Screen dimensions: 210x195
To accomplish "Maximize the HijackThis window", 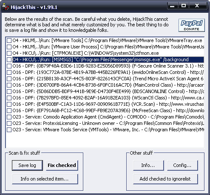I will tap(184, 6).
